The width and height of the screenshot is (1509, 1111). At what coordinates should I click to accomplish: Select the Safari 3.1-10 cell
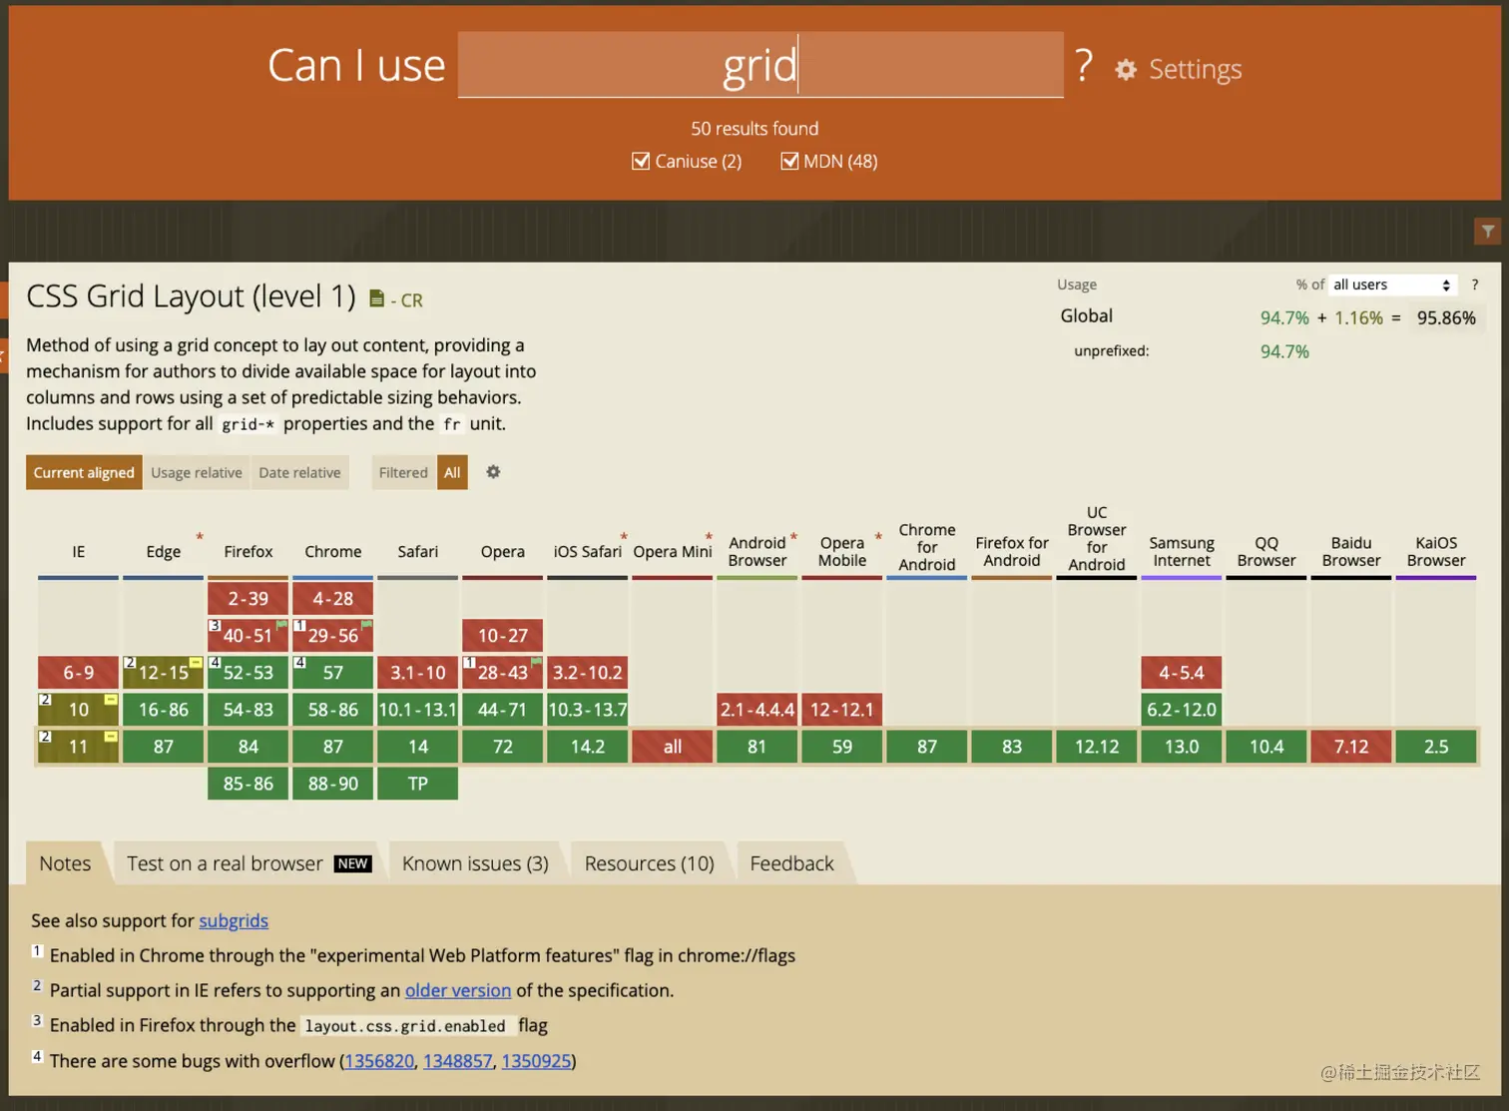click(418, 673)
